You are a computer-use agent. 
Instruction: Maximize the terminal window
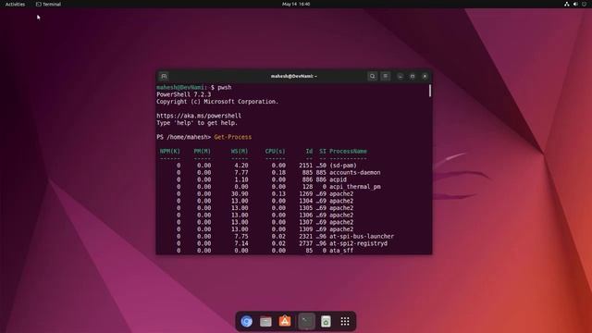413,76
